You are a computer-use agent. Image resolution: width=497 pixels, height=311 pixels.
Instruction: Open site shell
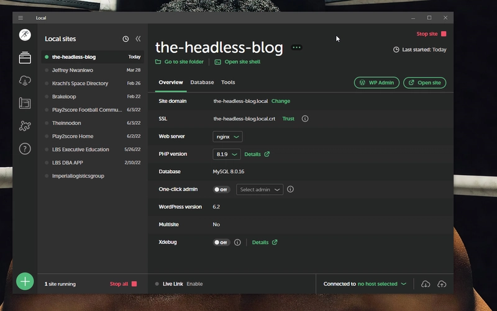(x=237, y=61)
